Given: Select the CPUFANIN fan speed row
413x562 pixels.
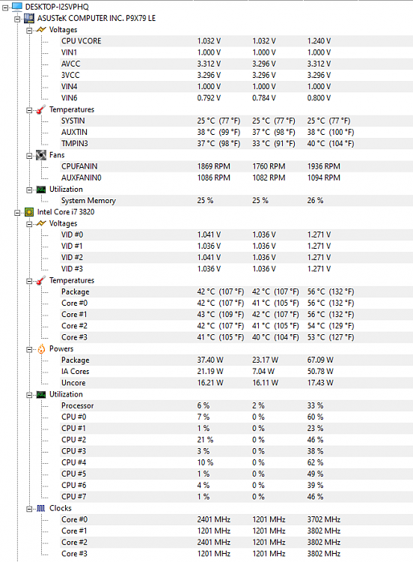Looking at the screenshot, I should 236,166.
